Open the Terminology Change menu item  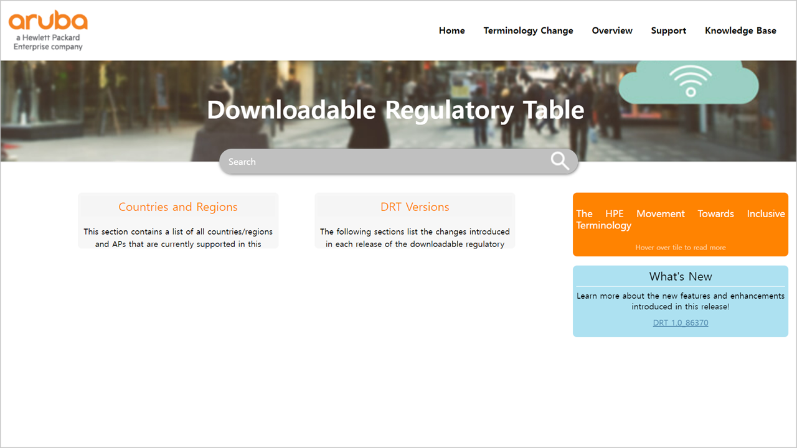pyautogui.click(x=528, y=30)
